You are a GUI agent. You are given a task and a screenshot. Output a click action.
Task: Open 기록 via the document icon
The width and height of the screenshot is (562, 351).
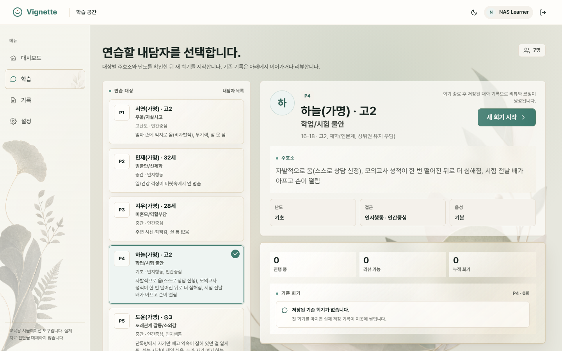tap(13, 100)
